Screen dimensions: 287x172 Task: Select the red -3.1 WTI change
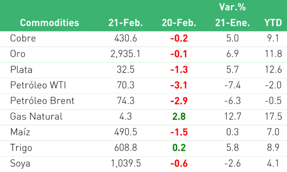(x=179, y=86)
